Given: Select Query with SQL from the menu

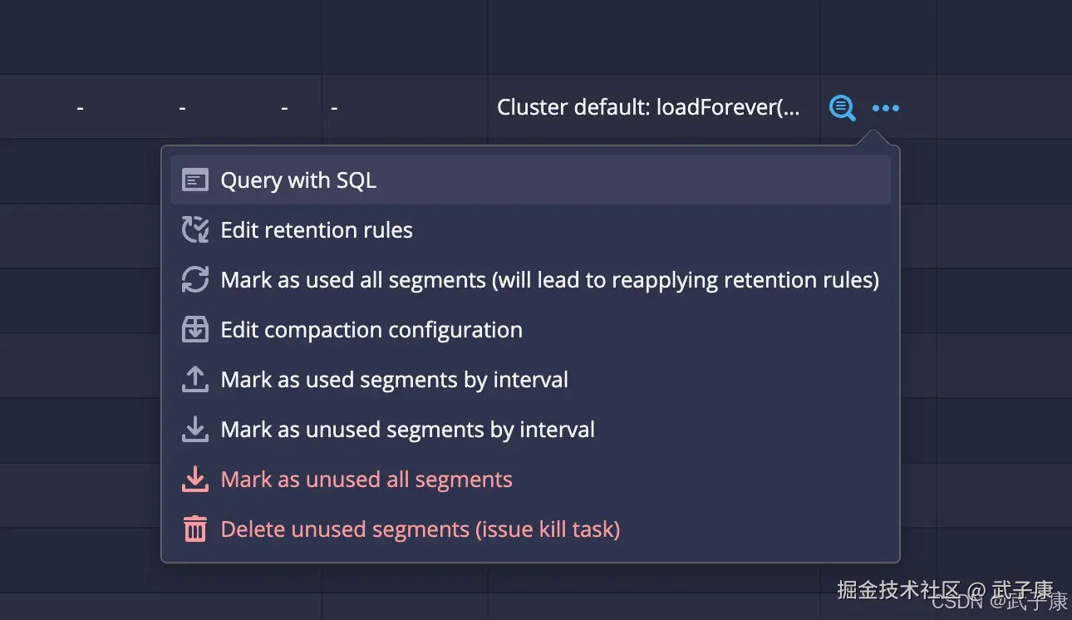Looking at the screenshot, I should (298, 179).
